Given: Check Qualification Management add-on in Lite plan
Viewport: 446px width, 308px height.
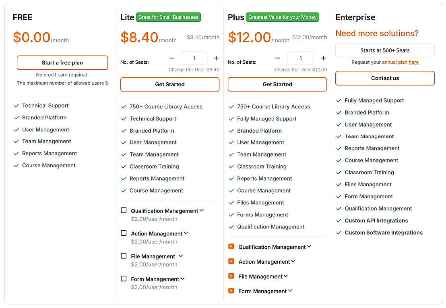Looking at the screenshot, I should pyautogui.click(x=124, y=210).
